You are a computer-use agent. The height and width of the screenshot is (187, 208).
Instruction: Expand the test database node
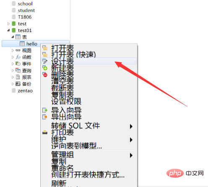[8, 24]
